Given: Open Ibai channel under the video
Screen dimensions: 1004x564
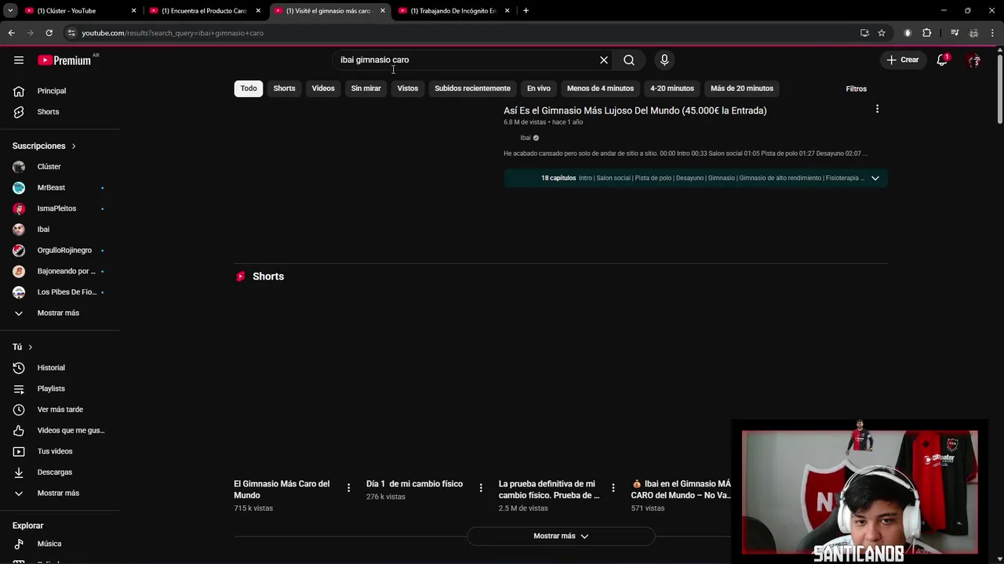Looking at the screenshot, I should click(x=526, y=138).
